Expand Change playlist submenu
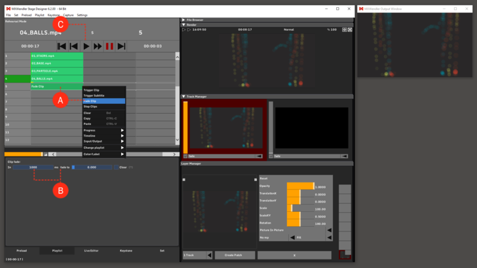This screenshot has height=268, width=477. 123,148
